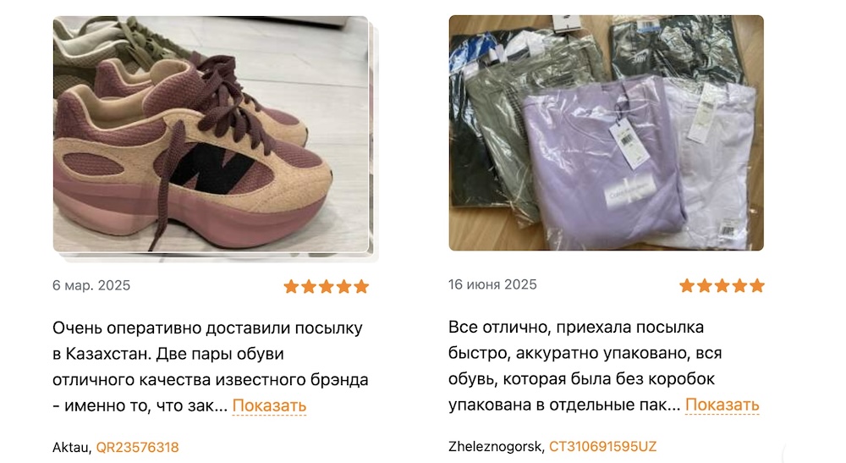Open tracking number CT310691595UZ
This screenshot has height=463, width=846.
pyautogui.click(x=602, y=447)
